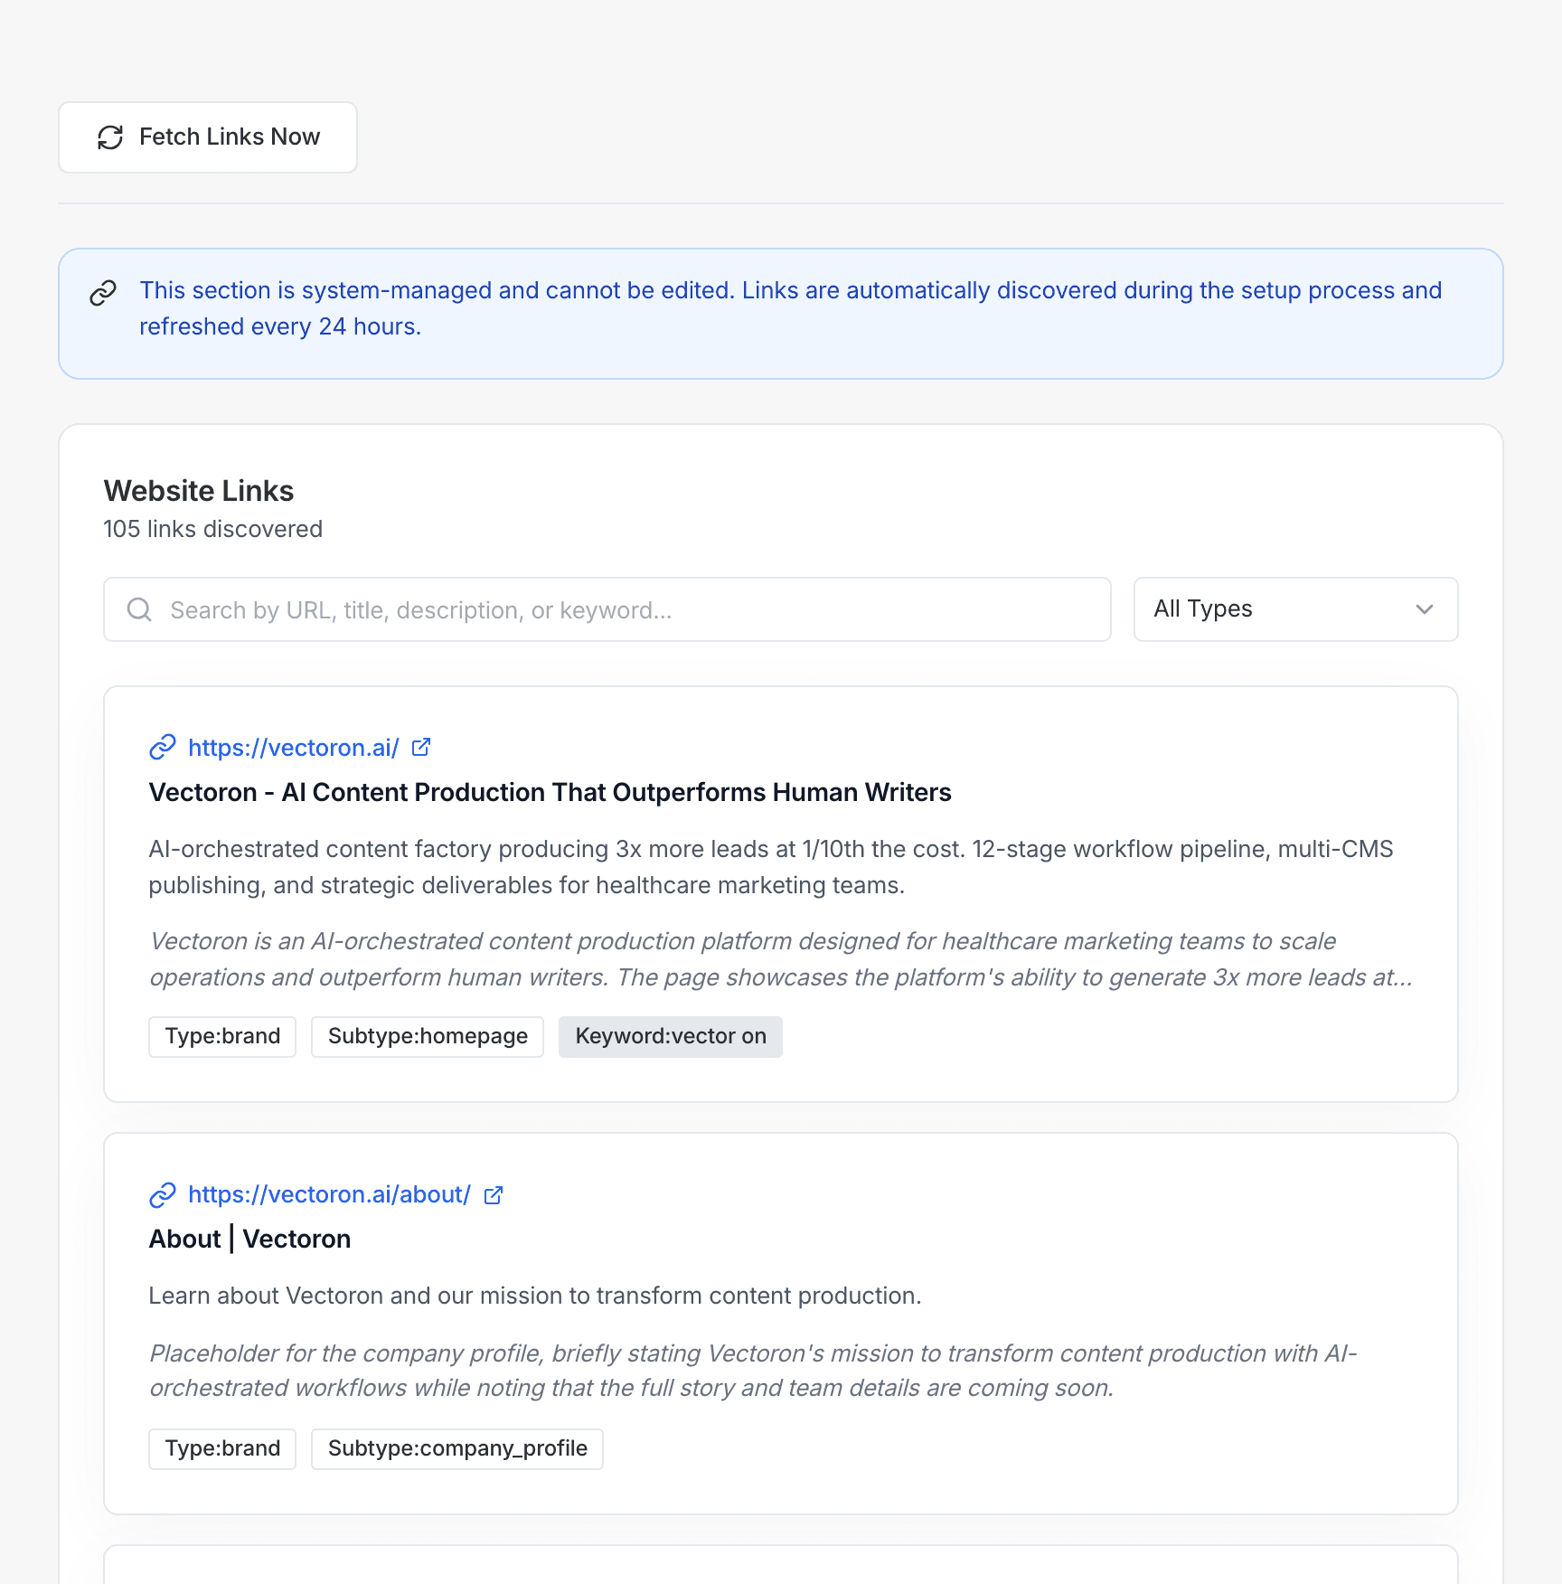Select the Vectoron homepage card title
This screenshot has width=1562, height=1584.
(x=550, y=792)
